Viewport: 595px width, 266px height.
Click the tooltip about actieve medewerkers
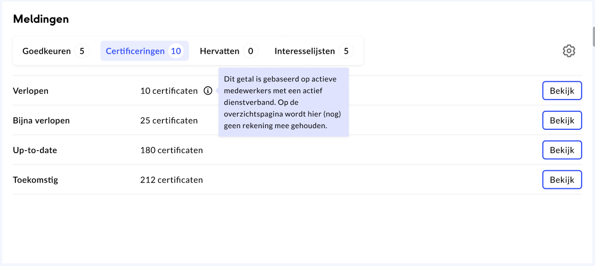click(x=283, y=102)
